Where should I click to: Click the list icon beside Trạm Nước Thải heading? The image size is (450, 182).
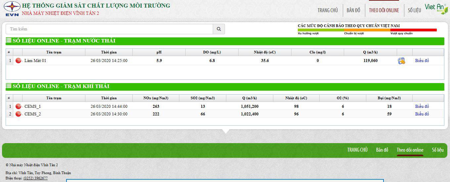coord(9,41)
